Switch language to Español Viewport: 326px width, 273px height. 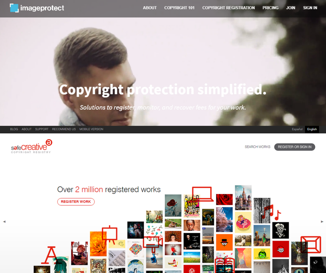(297, 129)
